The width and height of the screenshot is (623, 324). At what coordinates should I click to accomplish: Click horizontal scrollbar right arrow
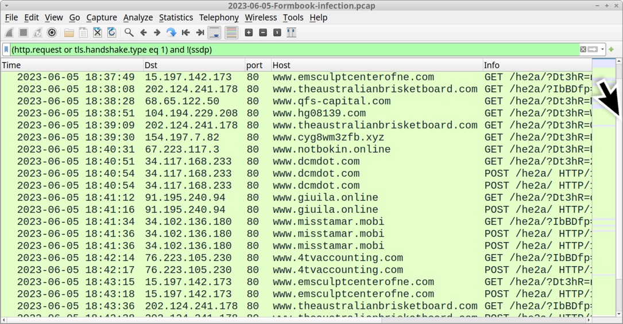(x=589, y=320)
